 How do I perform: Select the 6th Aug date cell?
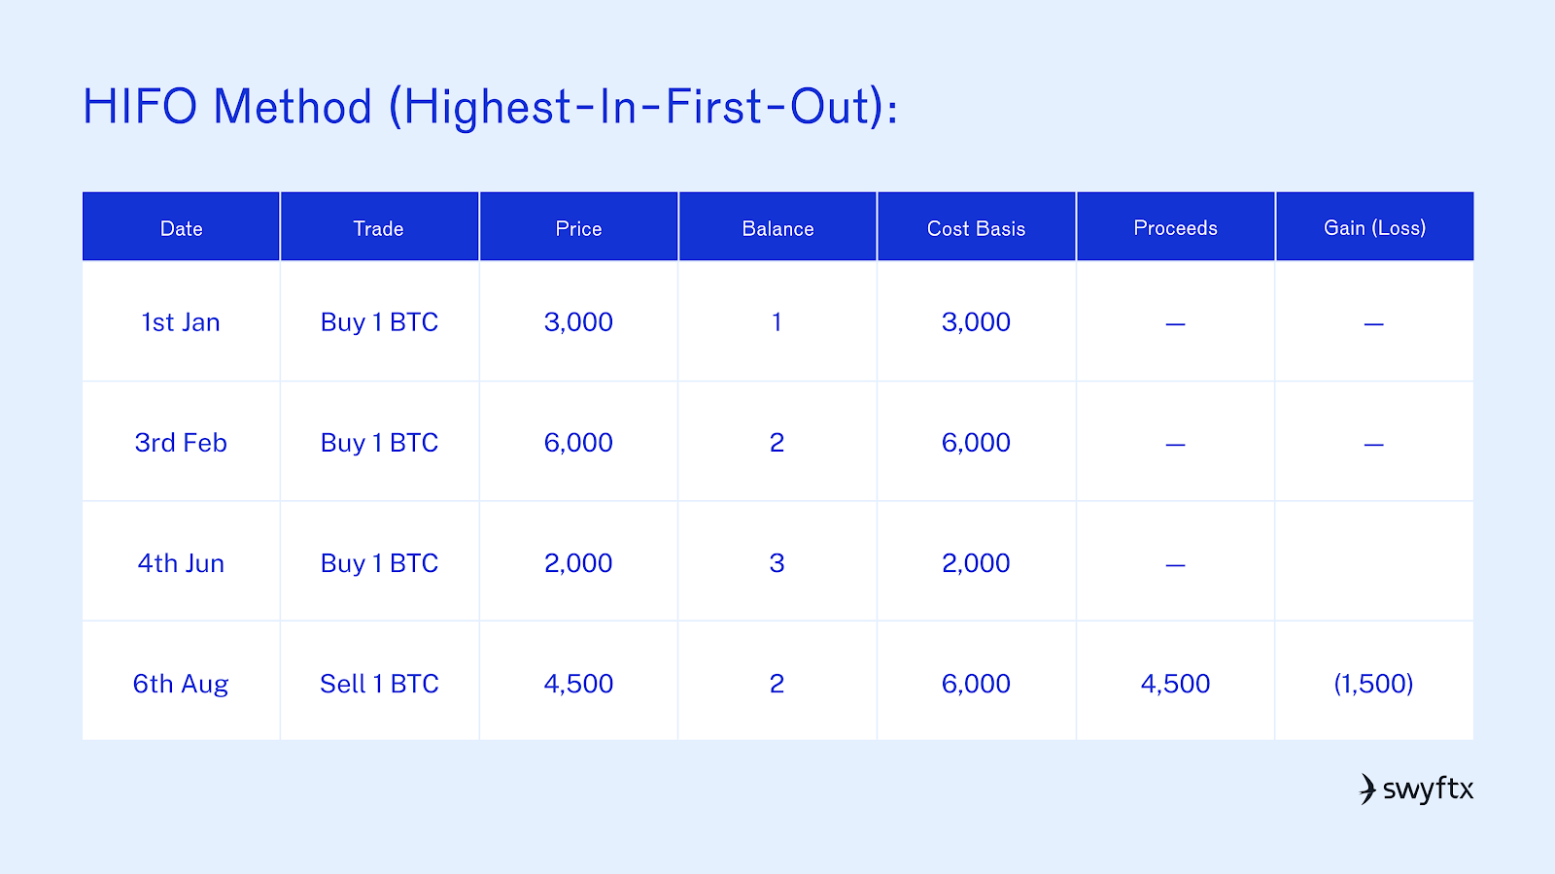point(181,684)
